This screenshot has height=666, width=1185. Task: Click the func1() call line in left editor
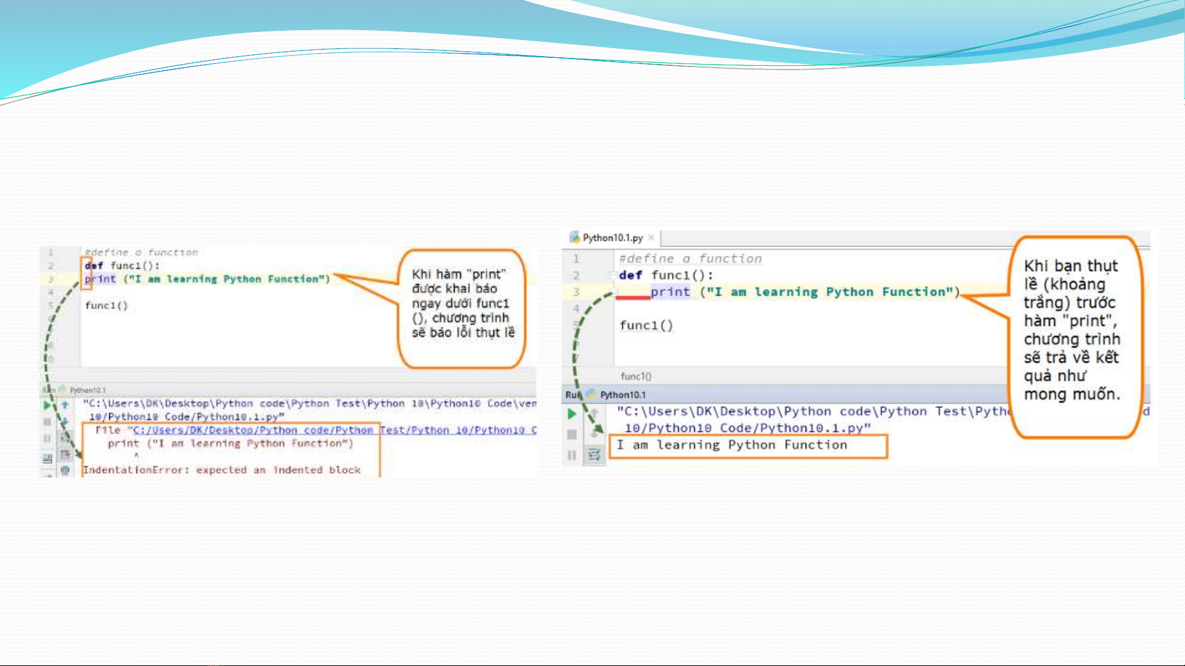pyautogui.click(x=106, y=306)
